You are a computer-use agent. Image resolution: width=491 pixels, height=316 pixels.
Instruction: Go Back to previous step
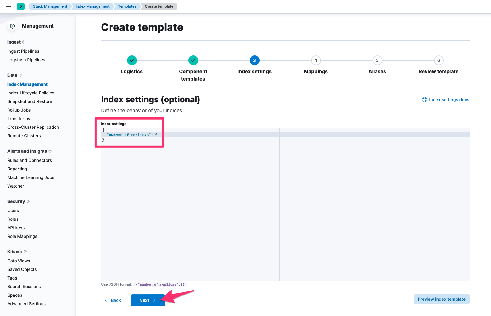[x=113, y=300]
